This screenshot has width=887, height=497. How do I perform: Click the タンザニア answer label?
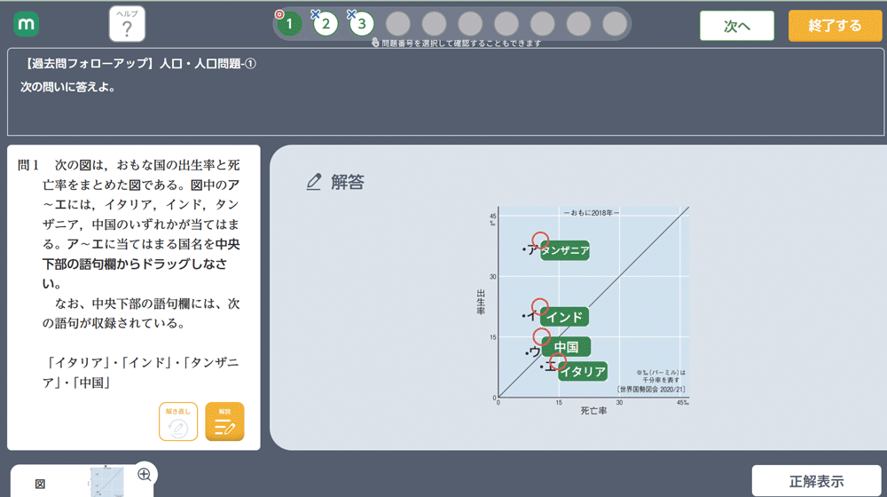(x=564, y=250)
